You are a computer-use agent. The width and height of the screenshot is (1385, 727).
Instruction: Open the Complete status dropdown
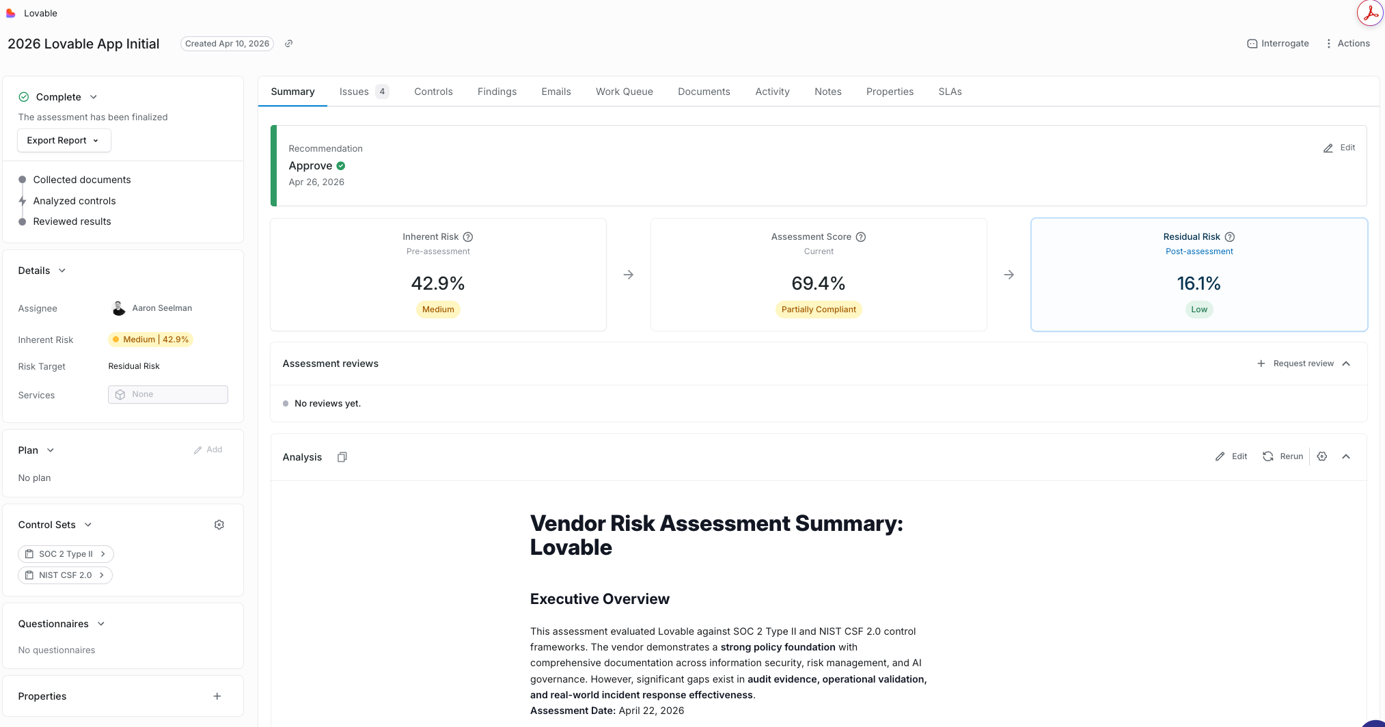tap(94, 97)
